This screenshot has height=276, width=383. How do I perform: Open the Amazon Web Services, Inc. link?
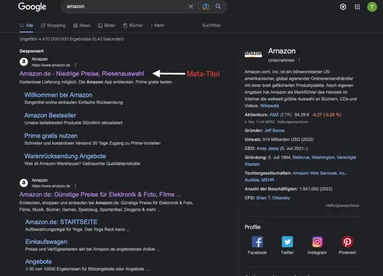[319, 173]
